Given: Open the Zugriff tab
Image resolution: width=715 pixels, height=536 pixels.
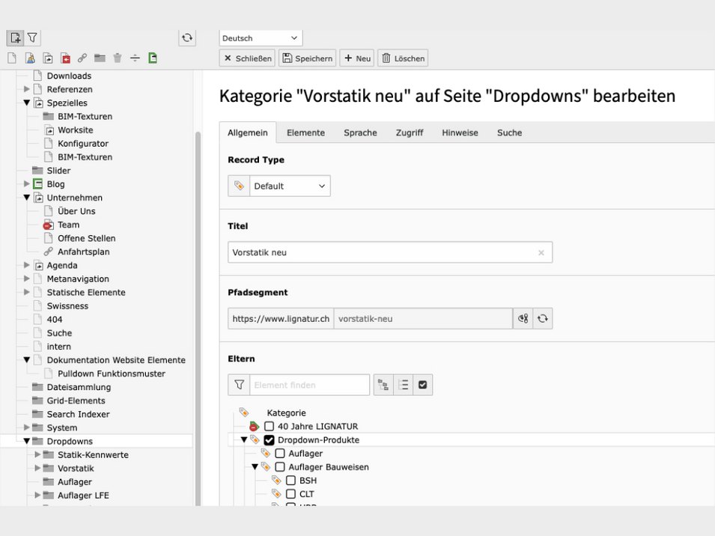Looking at the screenshot, I should pyautogui.click(x=410, y=133).
